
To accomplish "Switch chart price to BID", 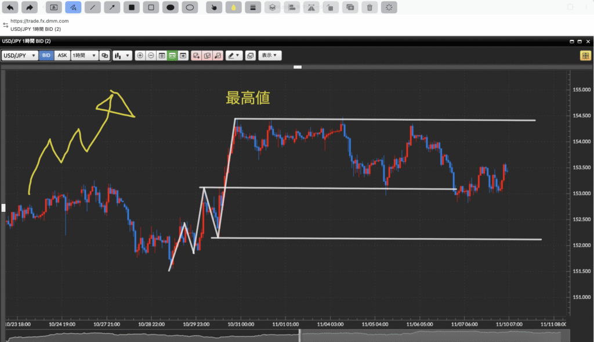I will pyautogui.click(x=46, y=56).
